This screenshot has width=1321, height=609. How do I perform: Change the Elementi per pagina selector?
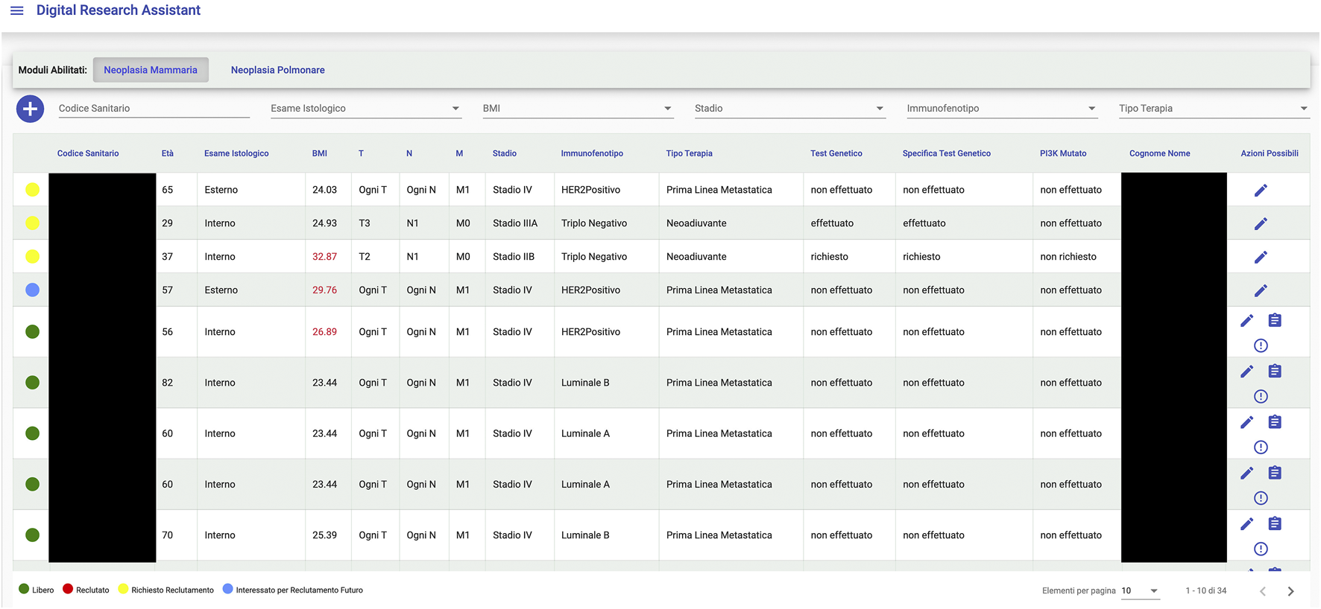pos(1140,591)
